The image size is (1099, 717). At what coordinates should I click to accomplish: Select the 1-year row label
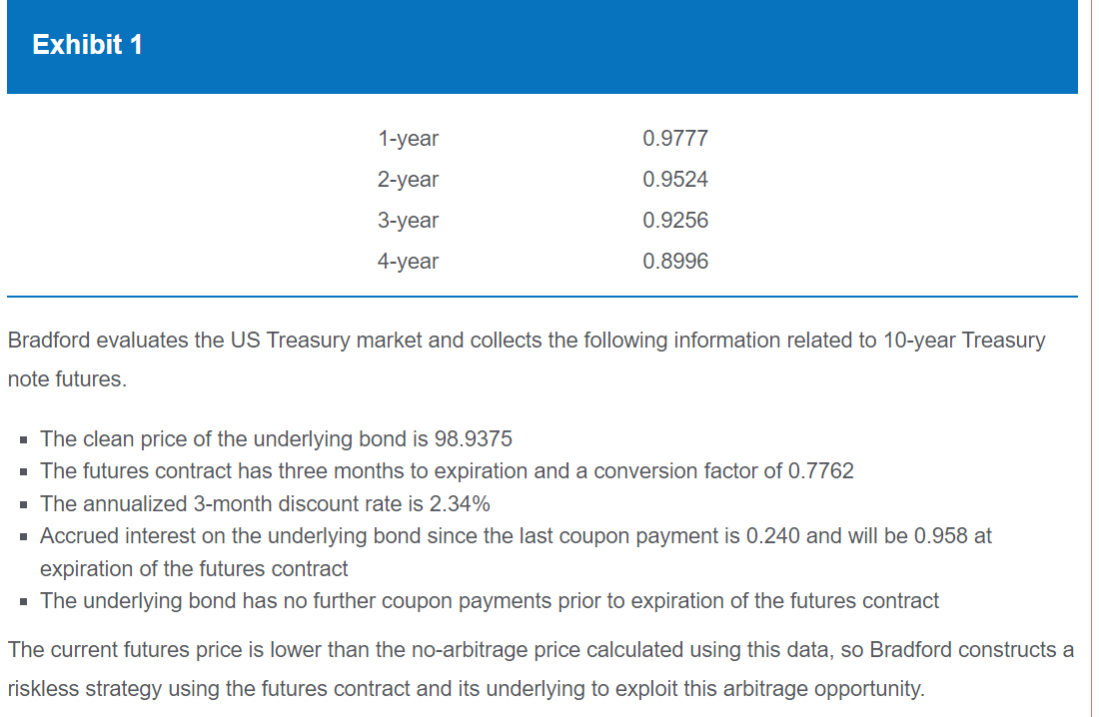tap(408, 139)
